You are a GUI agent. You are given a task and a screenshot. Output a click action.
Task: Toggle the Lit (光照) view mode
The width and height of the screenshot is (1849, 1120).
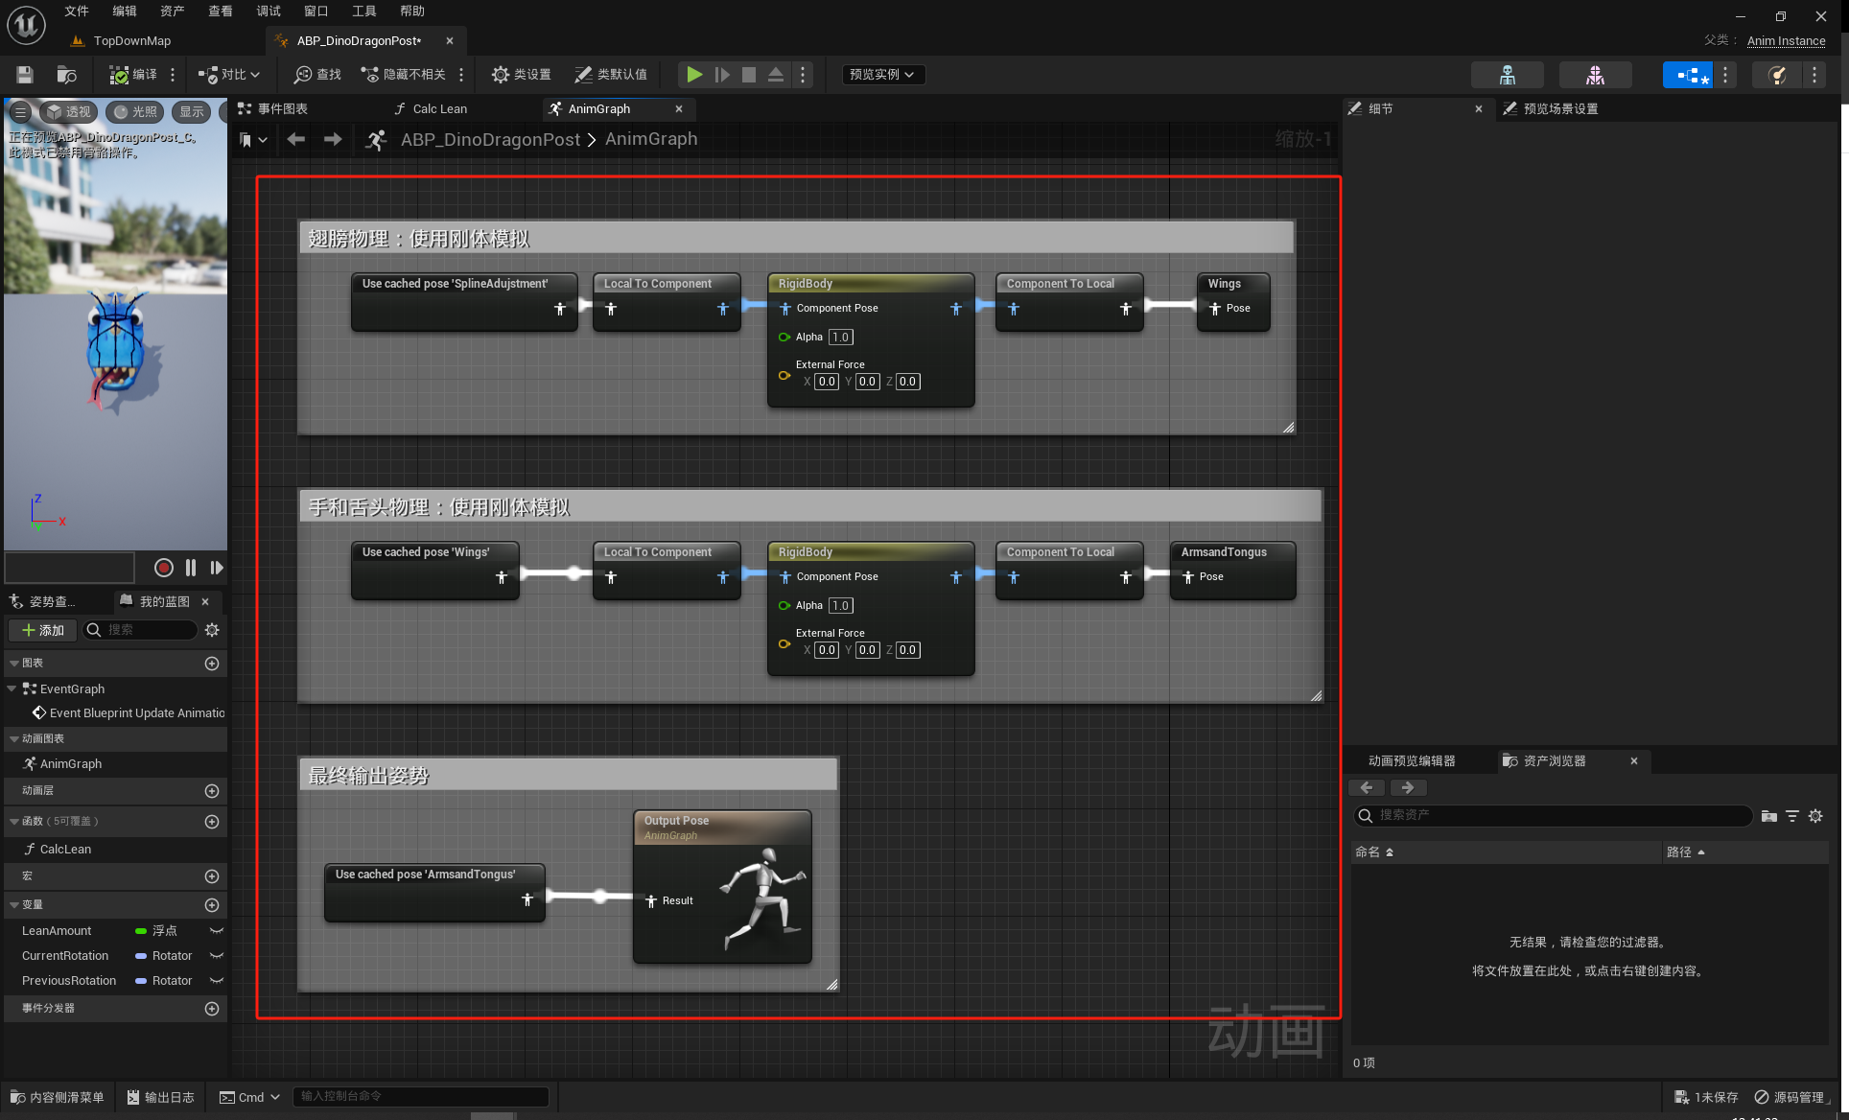135,112
